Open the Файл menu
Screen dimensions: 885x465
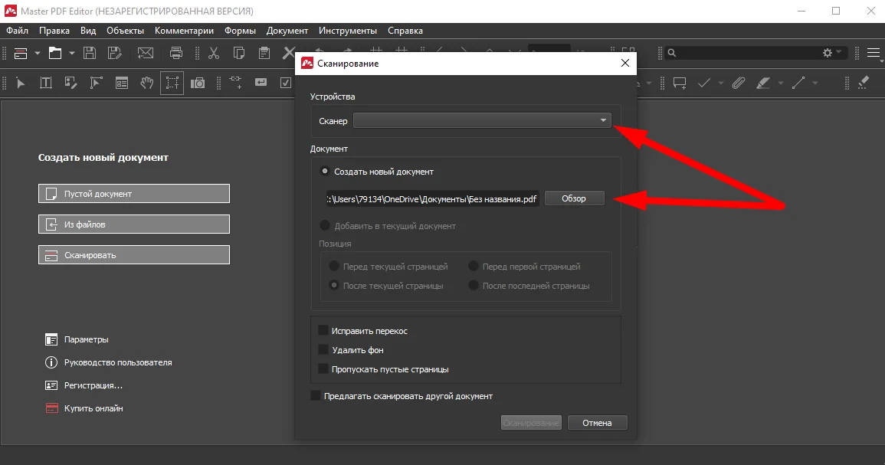pyautogui.click(x=17, y=31)
